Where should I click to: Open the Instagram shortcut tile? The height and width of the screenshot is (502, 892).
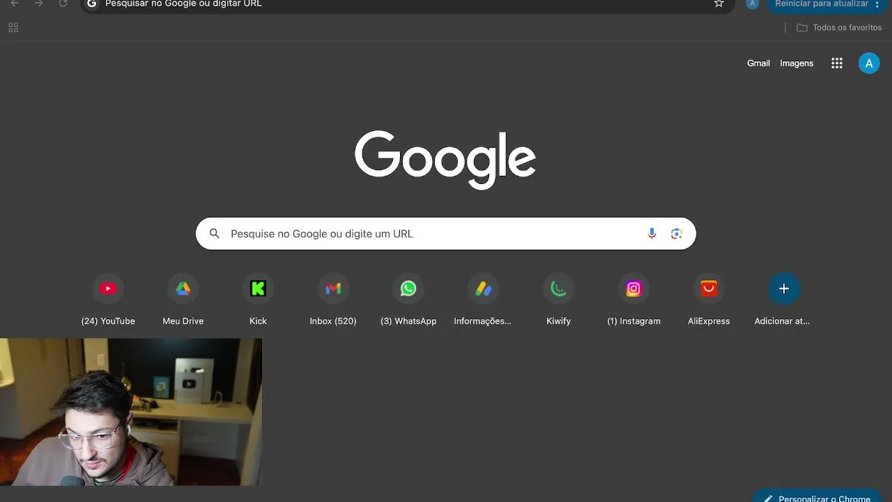coord(633,289)
